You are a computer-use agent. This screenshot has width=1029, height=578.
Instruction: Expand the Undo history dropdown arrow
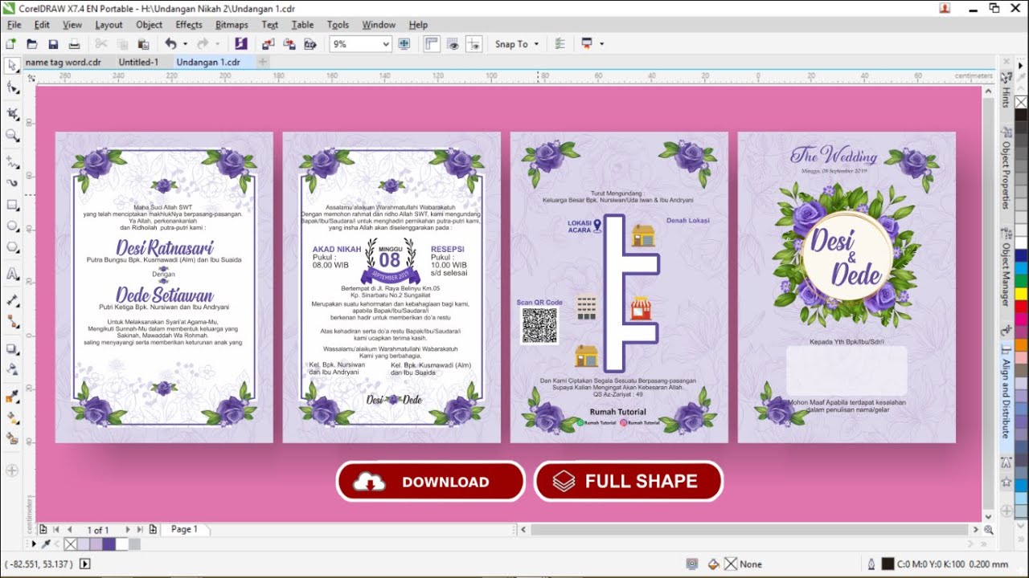click(185, 44)
